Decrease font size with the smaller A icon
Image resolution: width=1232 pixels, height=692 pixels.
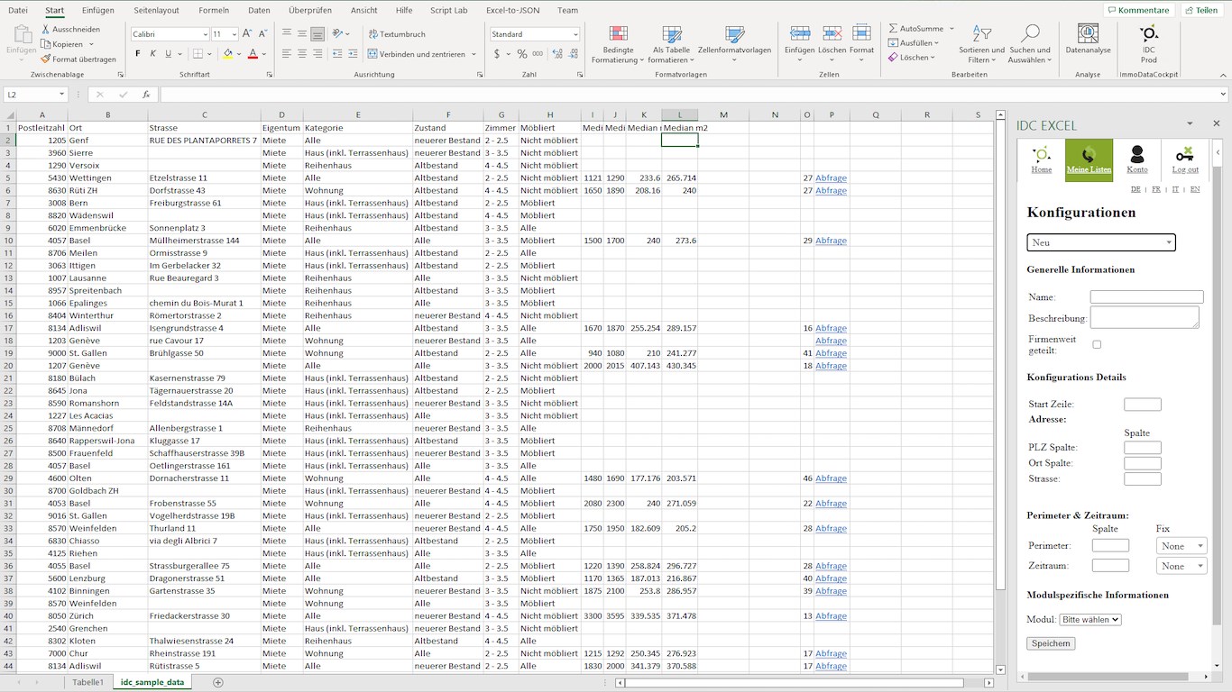pyautogui.click(x=262, y=34)
